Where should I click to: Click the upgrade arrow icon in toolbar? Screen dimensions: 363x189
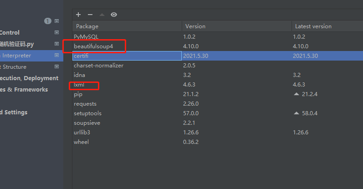tap(102, 15)
